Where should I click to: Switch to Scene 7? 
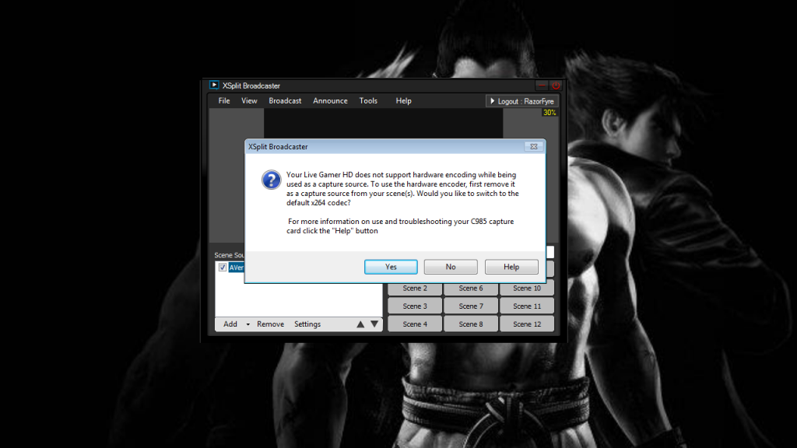tap(471, 306)
